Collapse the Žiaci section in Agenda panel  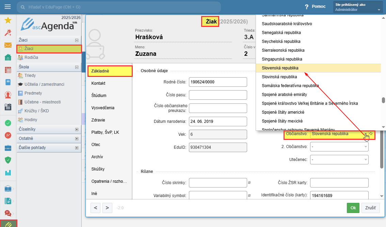tap(77, 40)
